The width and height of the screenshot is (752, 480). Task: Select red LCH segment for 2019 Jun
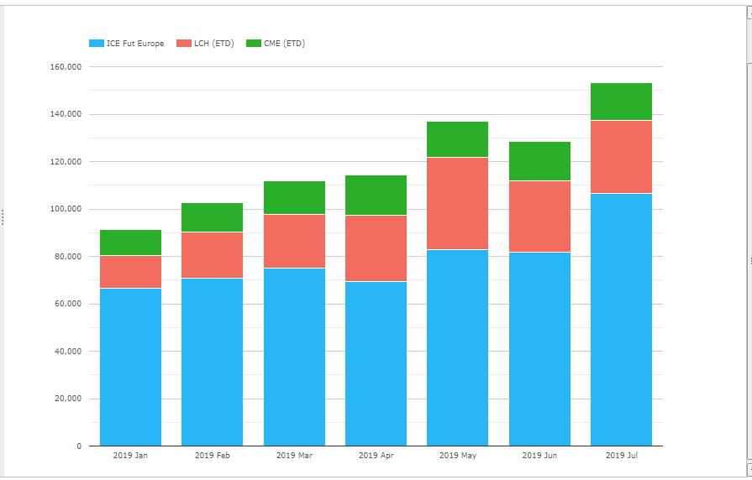(539, 217)
